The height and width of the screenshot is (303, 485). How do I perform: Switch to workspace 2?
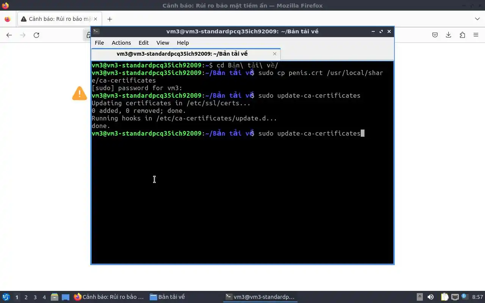click(x=26, y=297)
